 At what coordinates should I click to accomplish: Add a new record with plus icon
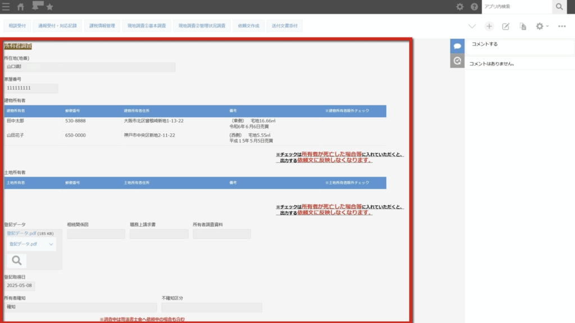[x=489, y=26]
